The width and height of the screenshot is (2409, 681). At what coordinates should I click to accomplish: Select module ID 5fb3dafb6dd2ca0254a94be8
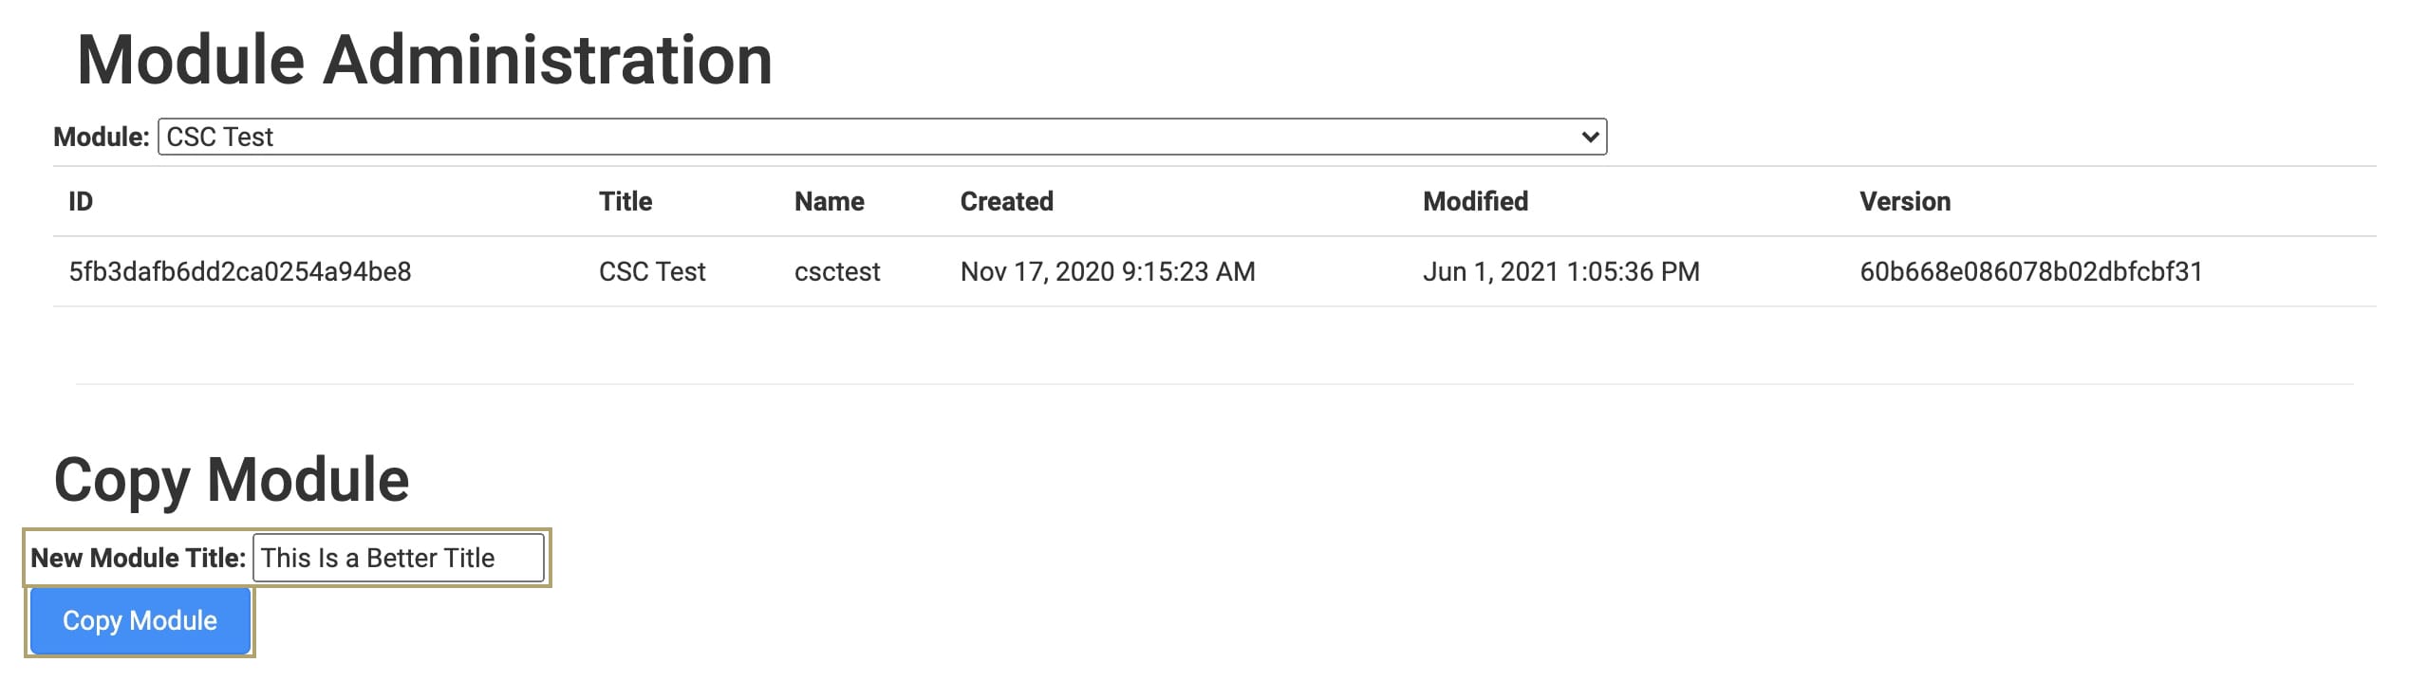point(240,272)
